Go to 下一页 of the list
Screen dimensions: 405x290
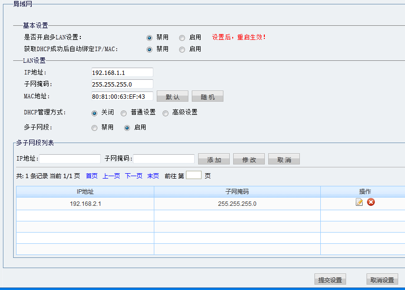133,176
